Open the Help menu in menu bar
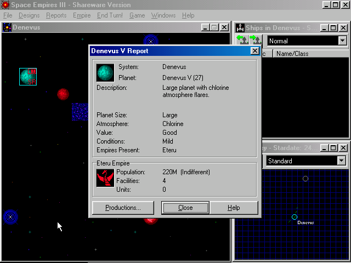 (188, 15)
